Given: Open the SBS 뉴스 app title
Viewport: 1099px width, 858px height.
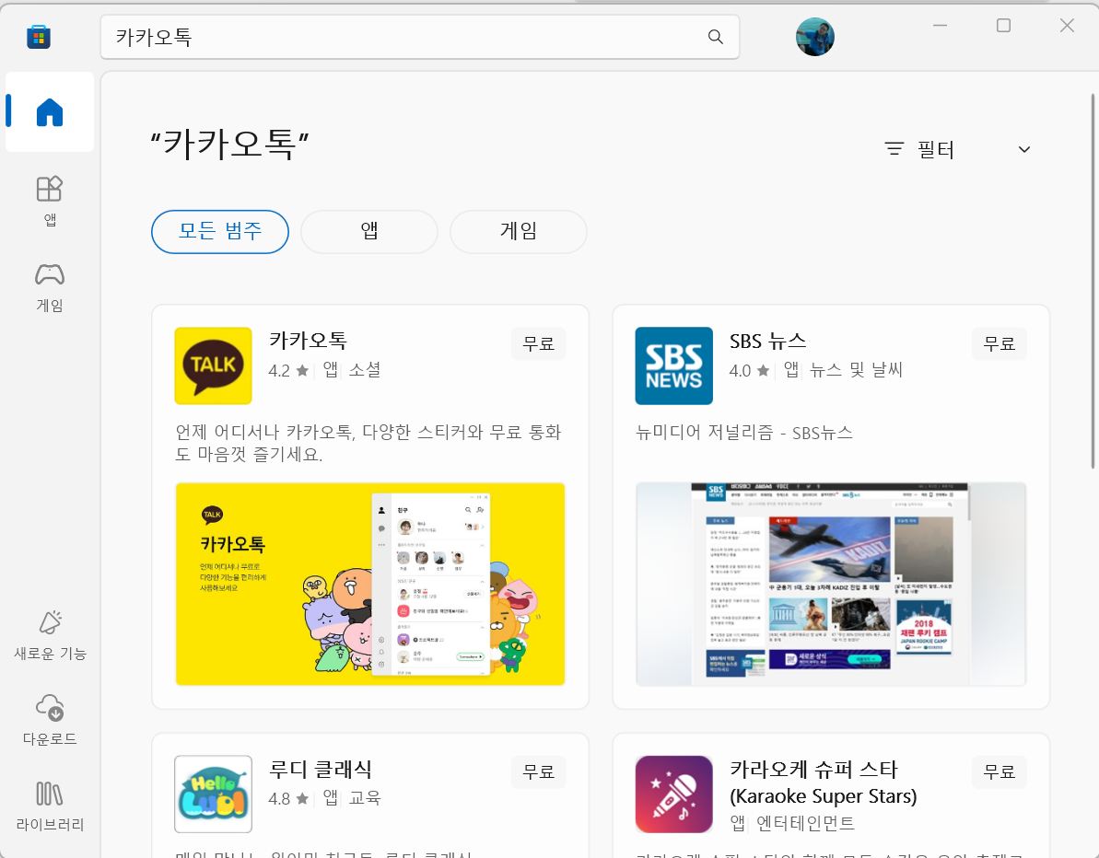Looking at the screenshot, I should tap(768, 342).
